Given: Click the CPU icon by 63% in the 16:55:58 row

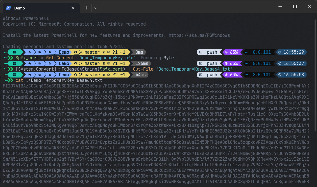Looking at the screenshot, I should coord(226,75).
